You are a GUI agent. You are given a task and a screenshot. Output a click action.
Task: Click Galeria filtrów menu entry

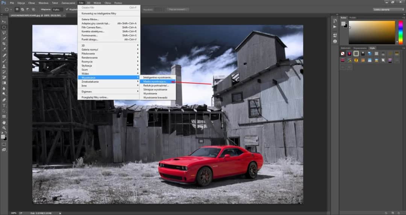point(90,19)
